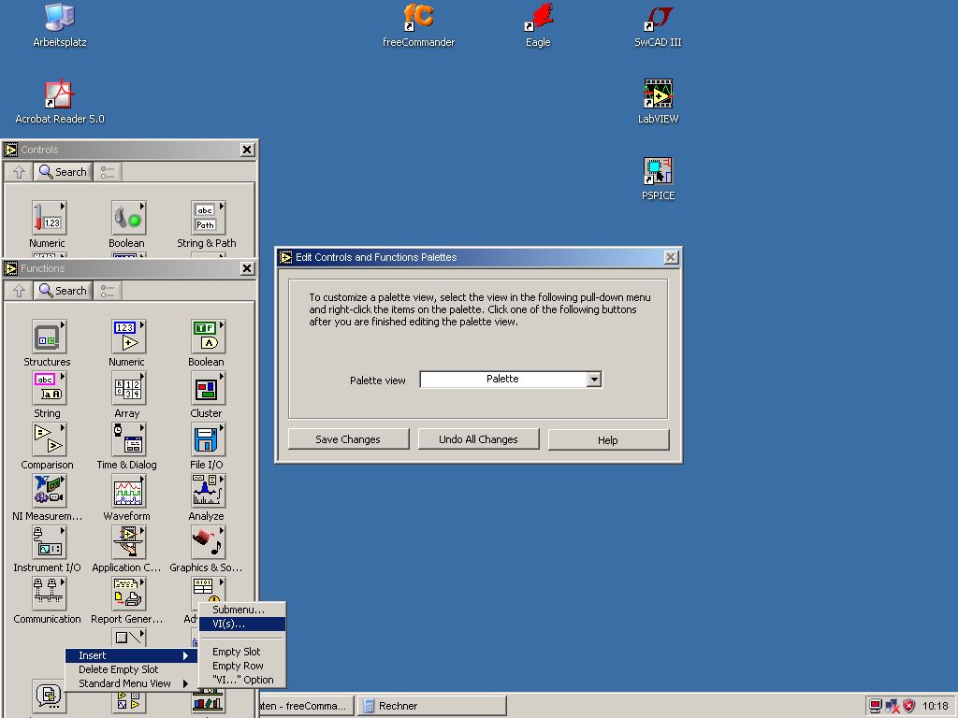The height and width of the screenshot is (718, 958).
Task: Insert an Empty Slot via submenu
Action: pyautogui.click(x=242, y=652)
